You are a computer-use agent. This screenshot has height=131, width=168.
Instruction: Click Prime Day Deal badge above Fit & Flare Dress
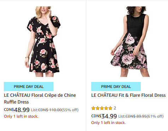116,87
